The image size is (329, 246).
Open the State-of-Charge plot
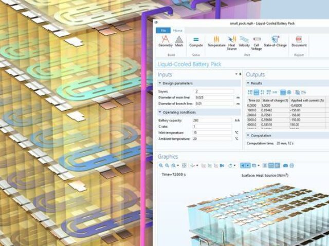[275, 41]
